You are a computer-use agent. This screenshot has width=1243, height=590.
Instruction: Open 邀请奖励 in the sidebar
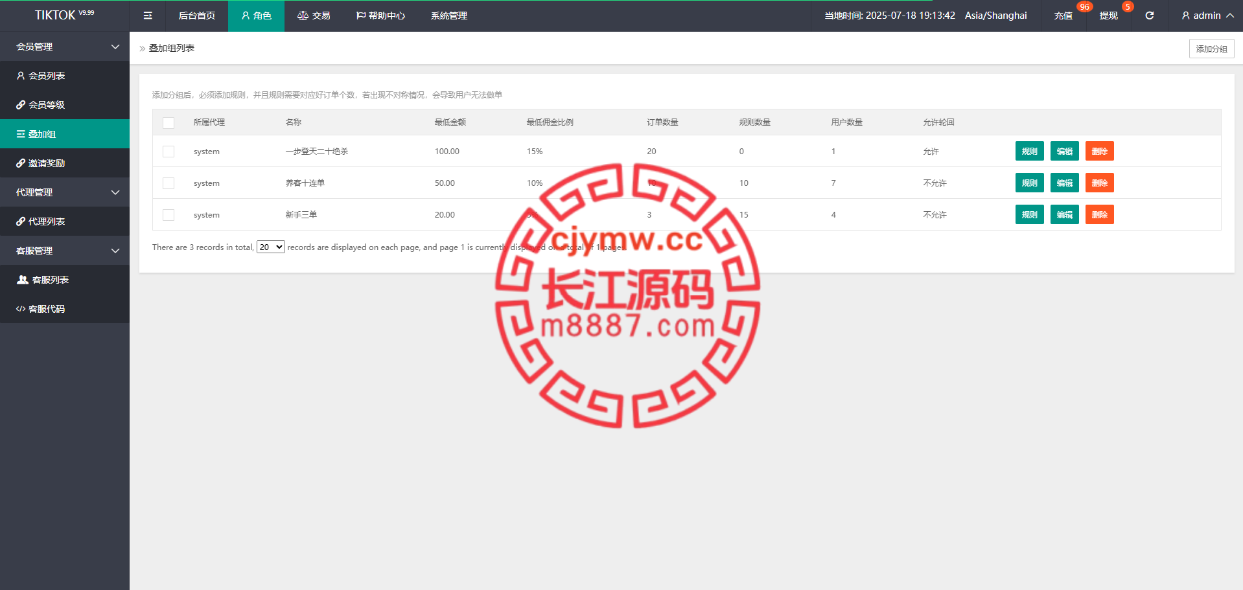tap(65, 163)
